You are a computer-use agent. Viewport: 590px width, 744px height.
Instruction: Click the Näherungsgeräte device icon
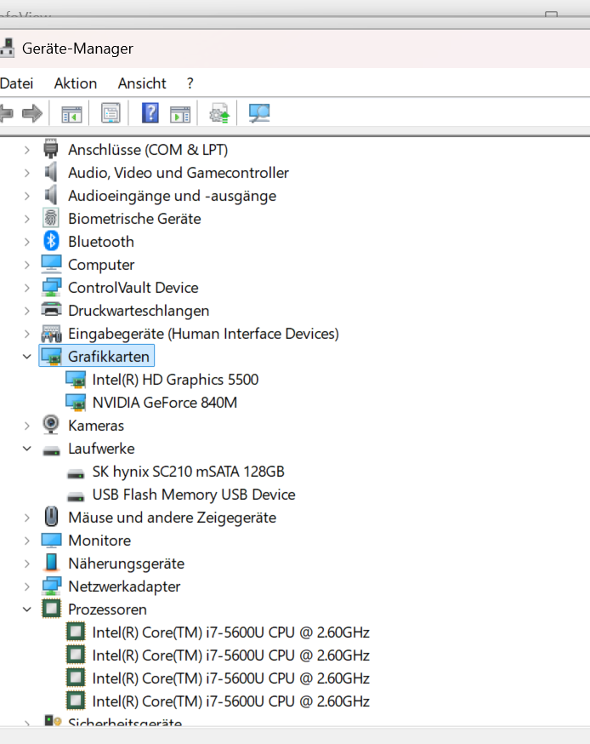tap(51, 563)
